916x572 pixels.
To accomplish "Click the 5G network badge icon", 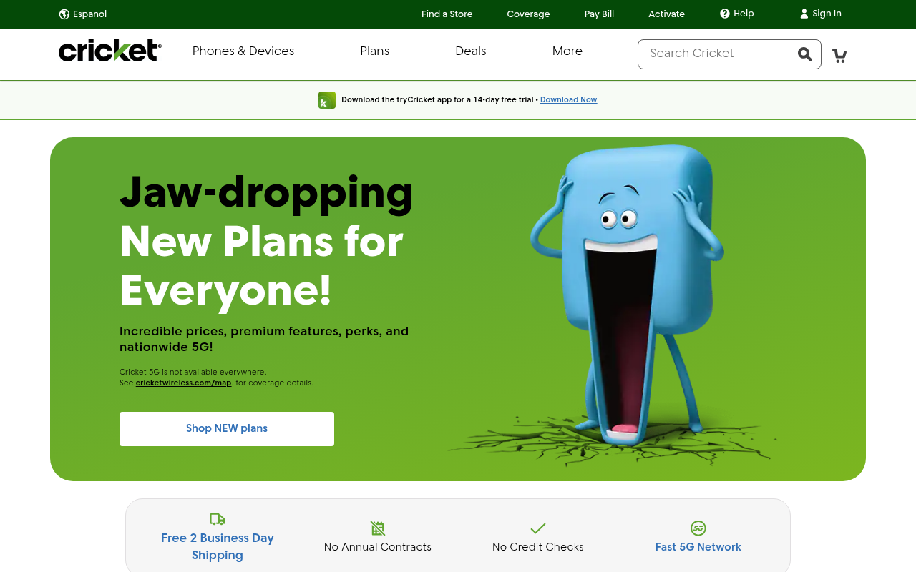I will tap(698, 528).
